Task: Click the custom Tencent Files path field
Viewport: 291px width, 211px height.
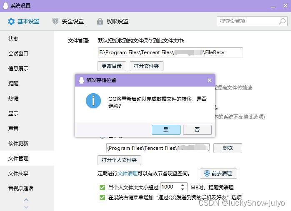Action: click(x=158, y=148)
